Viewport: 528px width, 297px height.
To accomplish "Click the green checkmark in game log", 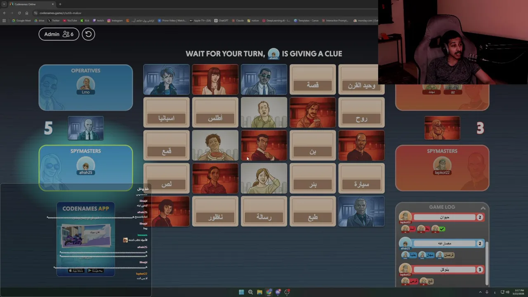I will [442, 229].
